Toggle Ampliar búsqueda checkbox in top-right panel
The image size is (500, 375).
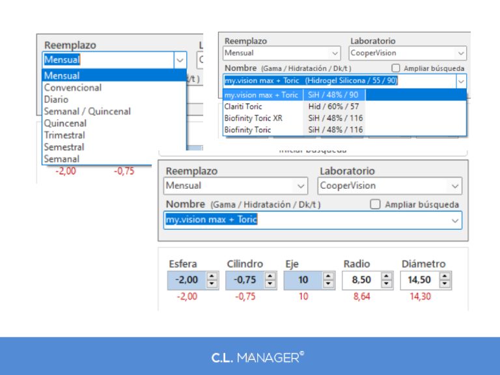click(x=396, y=68)
